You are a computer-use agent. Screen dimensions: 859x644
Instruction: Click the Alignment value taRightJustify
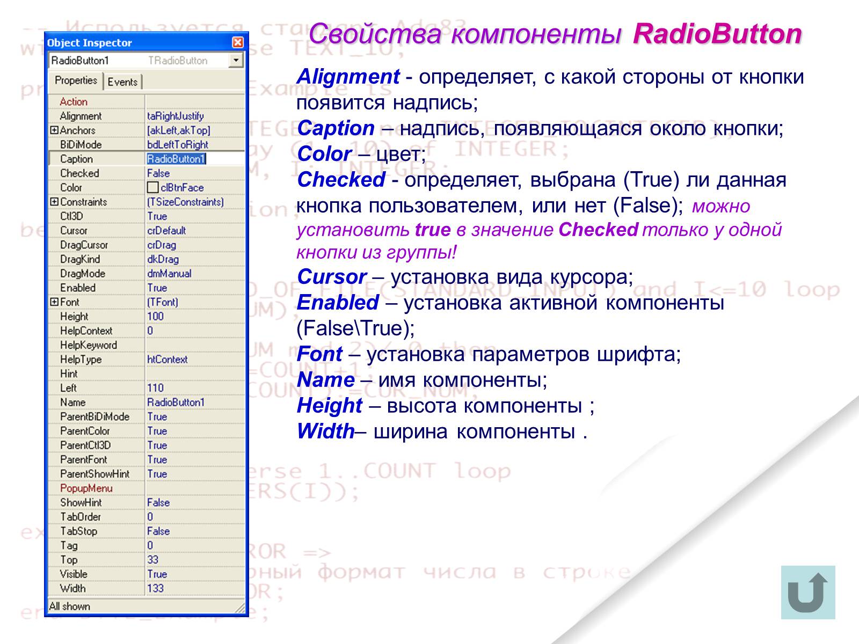click(176, 116)
